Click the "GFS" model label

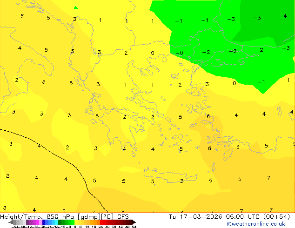(x=123, y=217)
